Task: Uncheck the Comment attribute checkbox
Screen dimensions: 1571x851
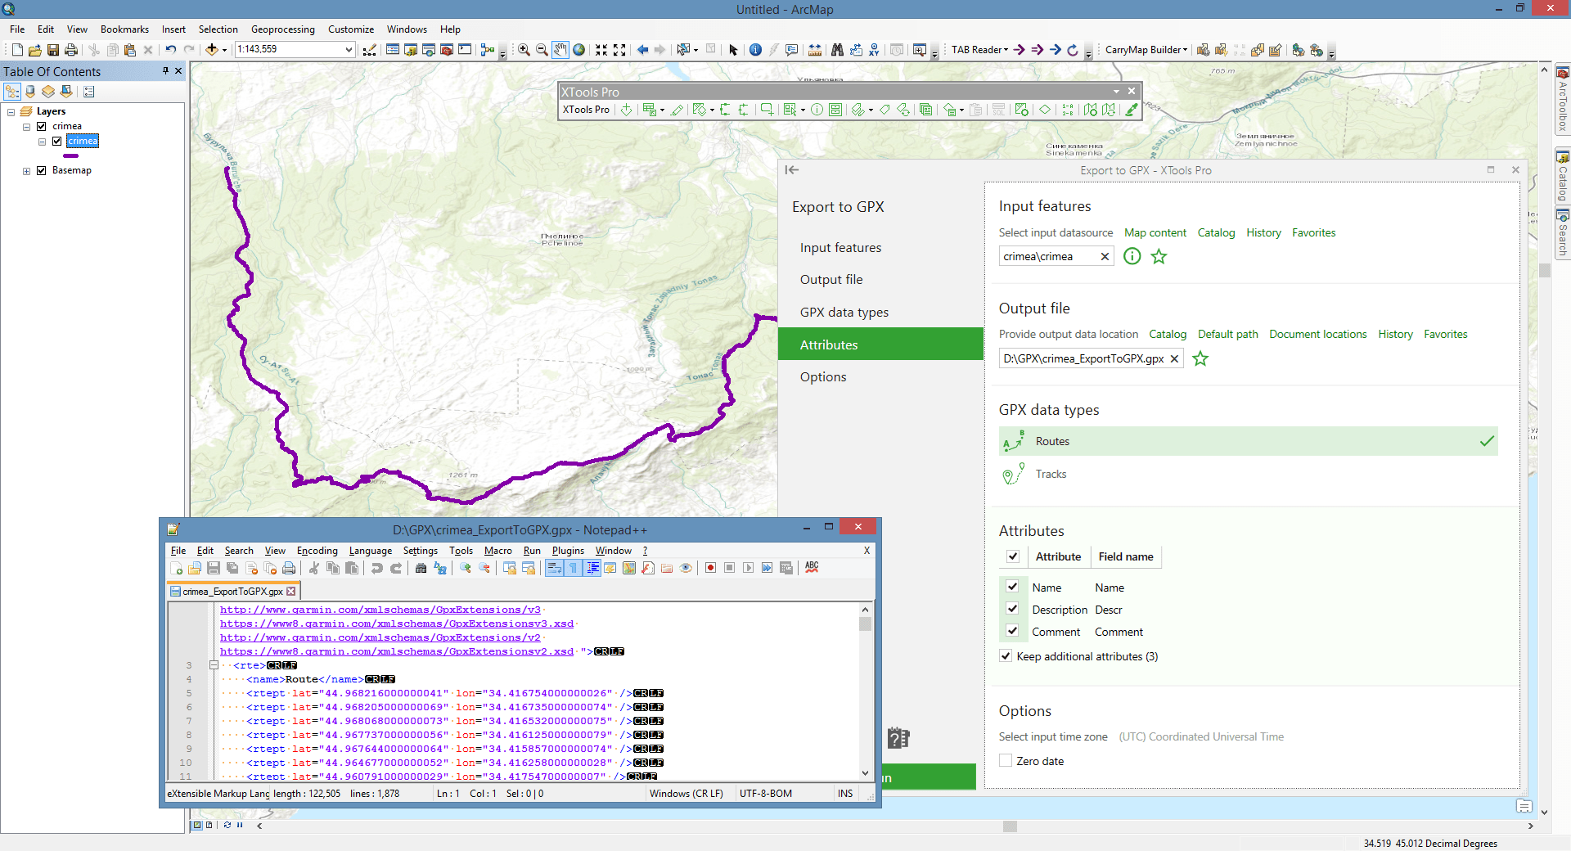Action: click(1012, 631)
